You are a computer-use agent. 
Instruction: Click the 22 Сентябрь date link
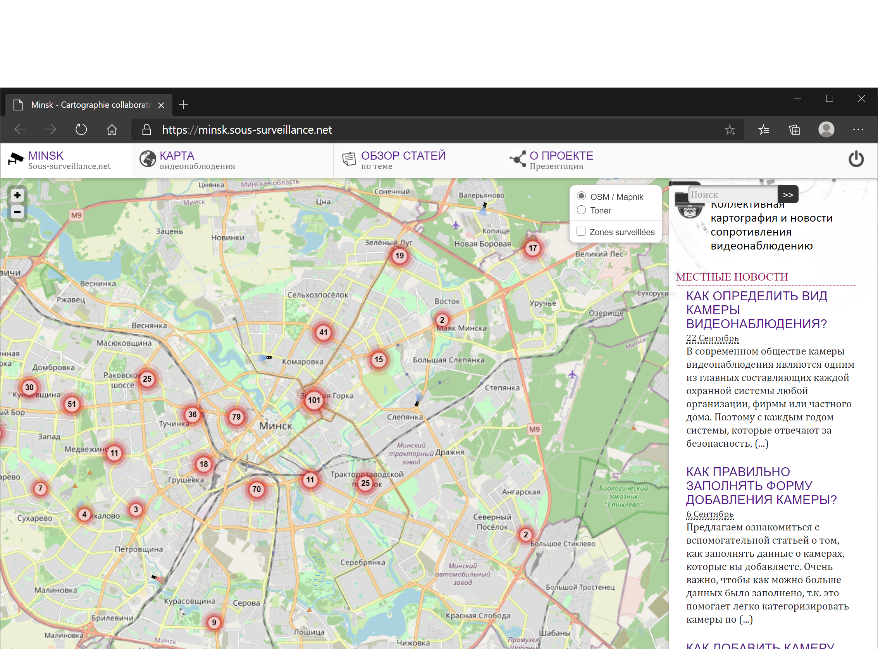(712, 338)
